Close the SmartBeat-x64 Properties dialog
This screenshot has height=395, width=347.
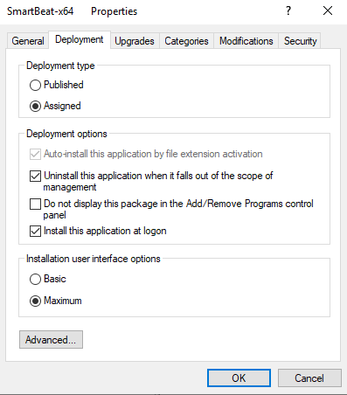click(x=328, y=10)
